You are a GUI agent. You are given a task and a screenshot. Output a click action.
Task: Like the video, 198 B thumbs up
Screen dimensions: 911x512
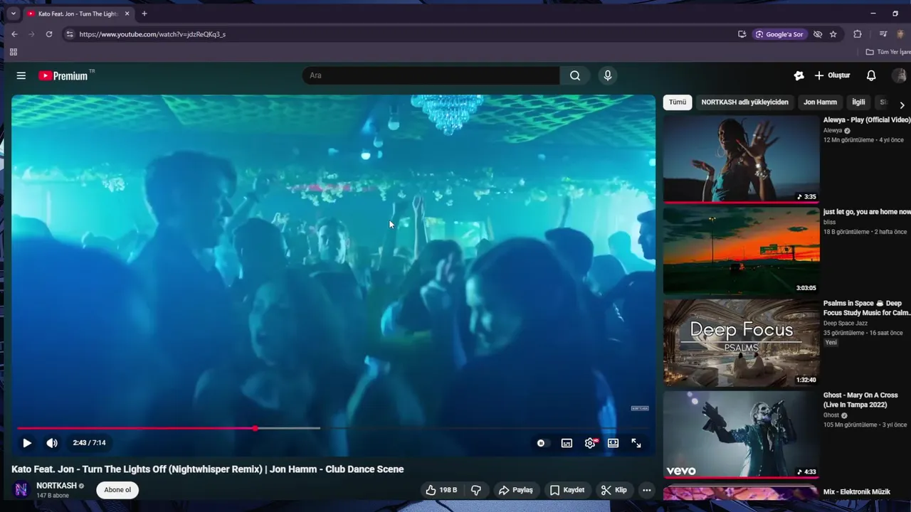click(441, 490)
